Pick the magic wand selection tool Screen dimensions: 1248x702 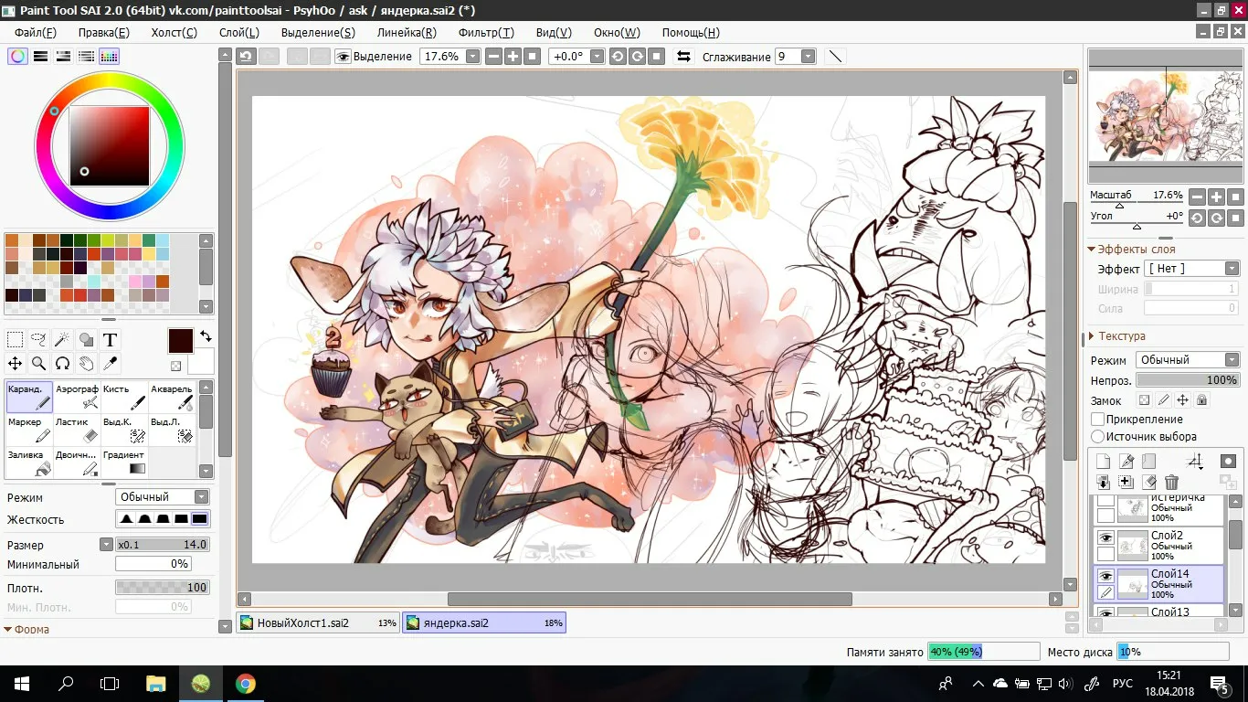62,340
